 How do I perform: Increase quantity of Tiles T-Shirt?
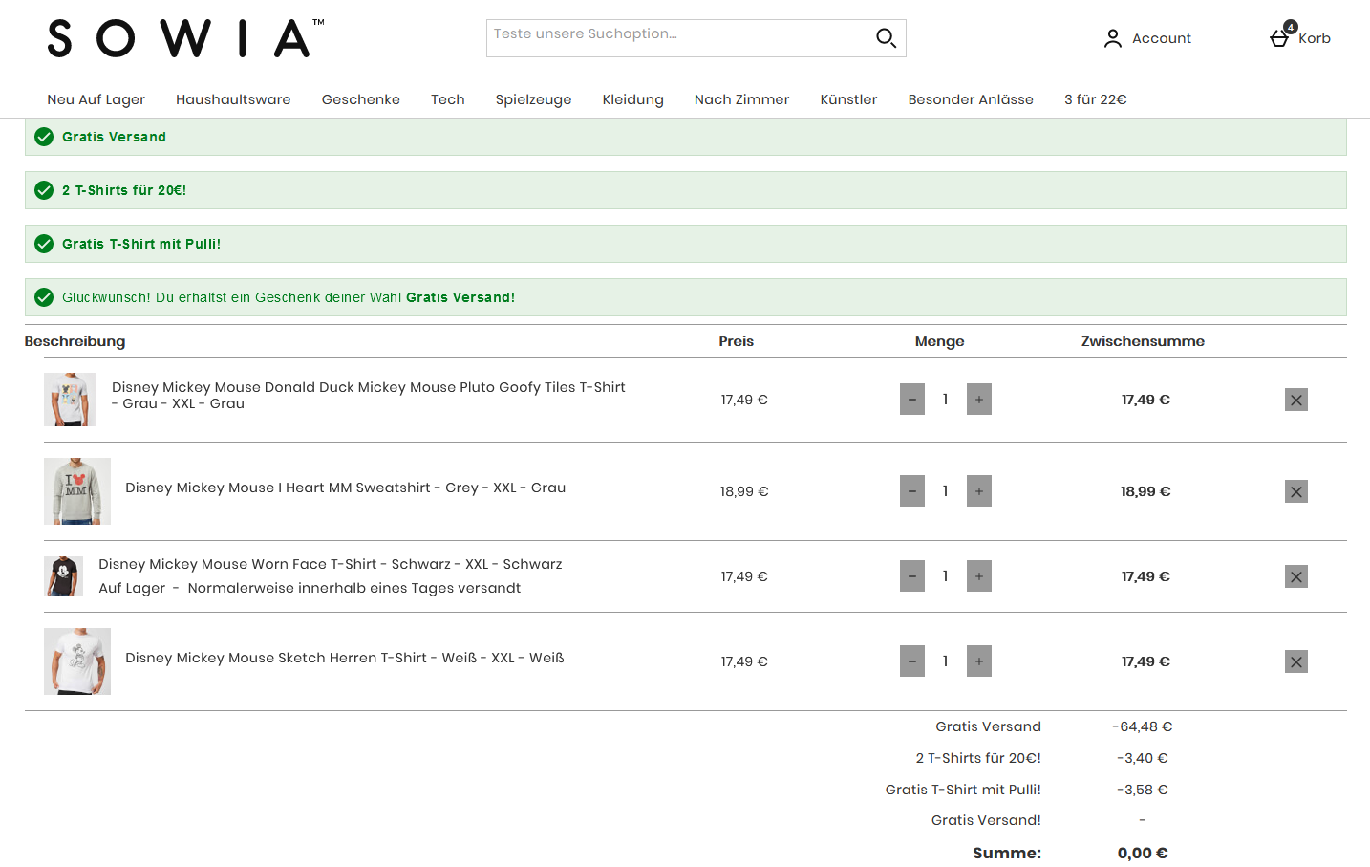pos(978,400)
